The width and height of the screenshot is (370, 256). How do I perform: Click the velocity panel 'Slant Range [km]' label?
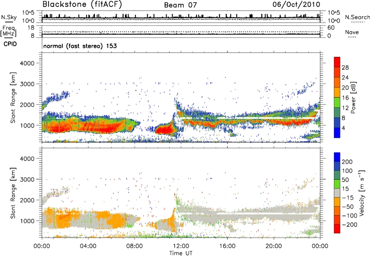(x=13, y=193)
